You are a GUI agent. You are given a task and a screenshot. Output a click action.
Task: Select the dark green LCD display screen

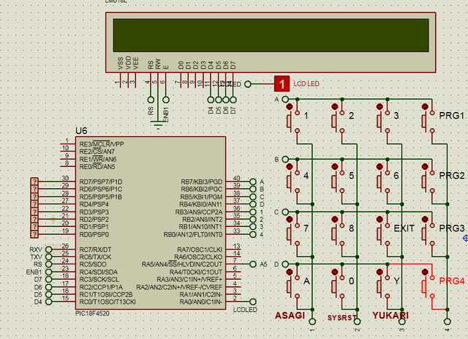271,35
